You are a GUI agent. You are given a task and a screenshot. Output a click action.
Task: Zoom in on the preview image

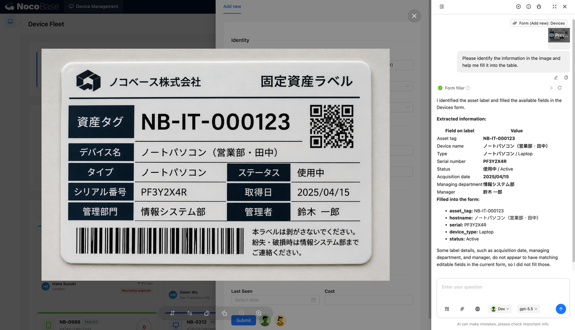(259, 313)
